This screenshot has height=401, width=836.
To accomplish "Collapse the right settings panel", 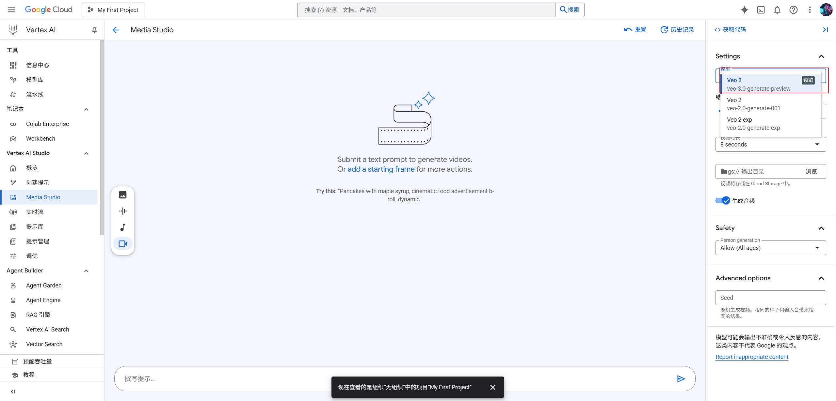I will tap(826, 30).
